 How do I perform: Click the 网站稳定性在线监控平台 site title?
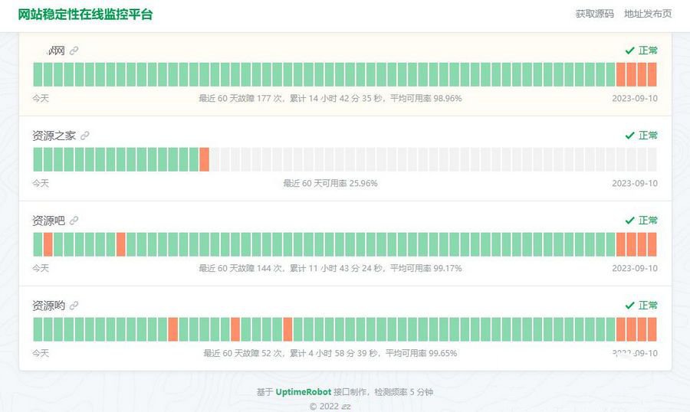tap(85, 14)
